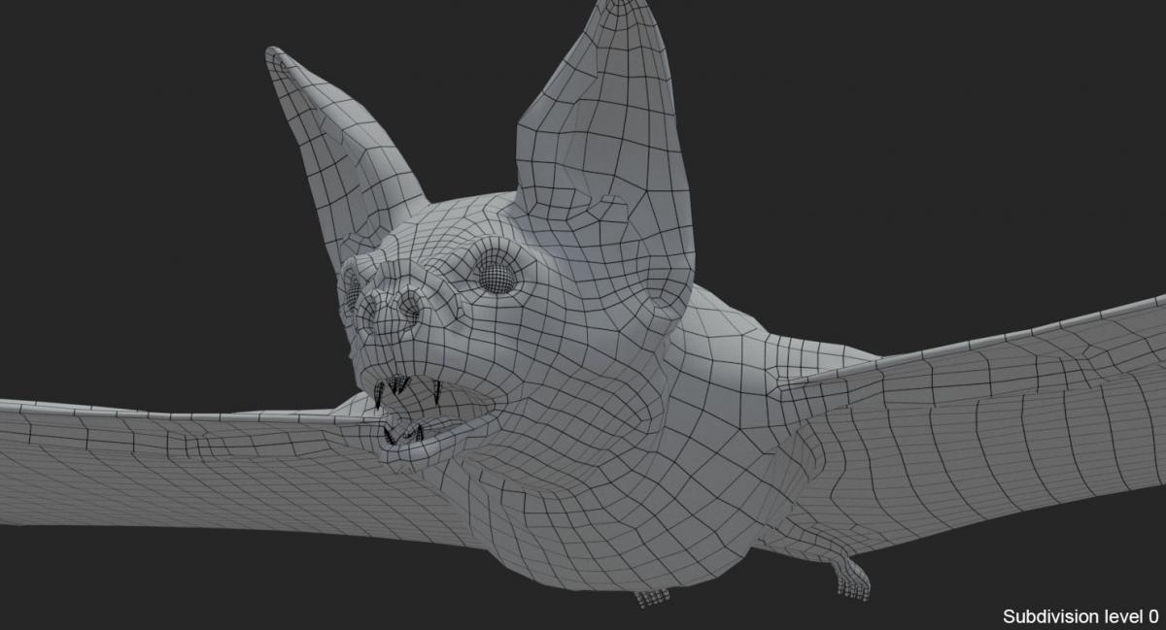
Task: Click the empty dark background top-right
Action: [972, 116]
